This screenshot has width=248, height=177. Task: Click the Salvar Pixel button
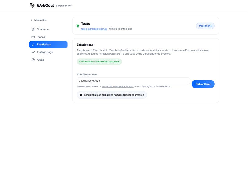click(203, 84)
